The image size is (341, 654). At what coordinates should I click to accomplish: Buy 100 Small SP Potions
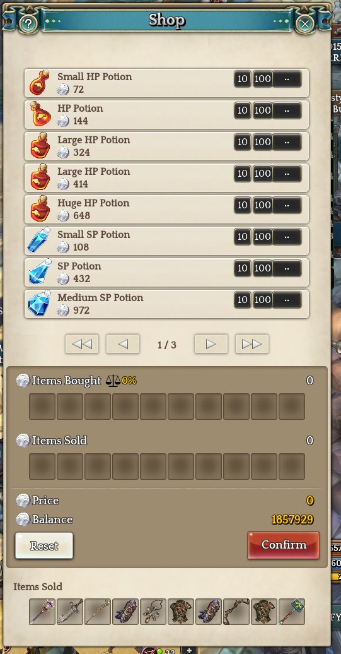coord(262,237)
